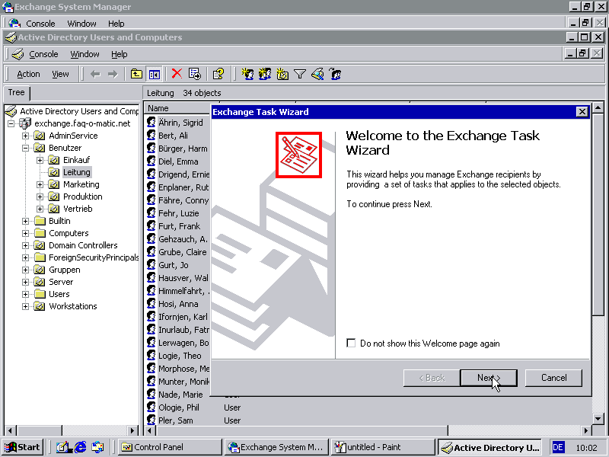Open the Action menu
Viewport: 609px width, 457px height.
click(28, 74)
